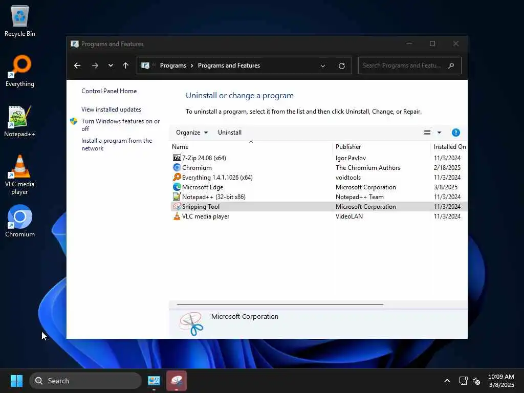This screenshot has width=524, height=393.
Task: Open the view options dropdown arrow
Action: coord(439,133)
